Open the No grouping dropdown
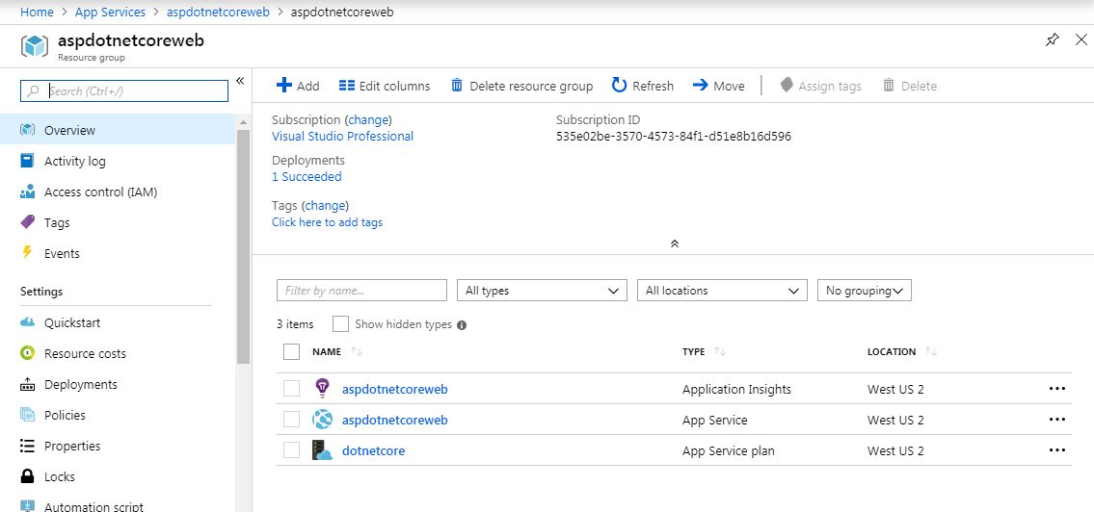Image resolution: width=1094 pixels, height=512 pixels. coord(864,291)
